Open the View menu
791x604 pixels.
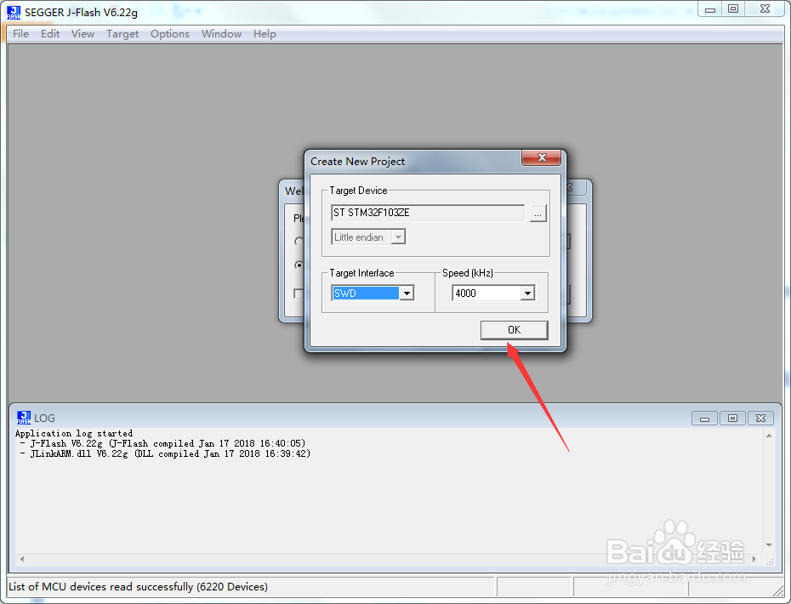83,34
